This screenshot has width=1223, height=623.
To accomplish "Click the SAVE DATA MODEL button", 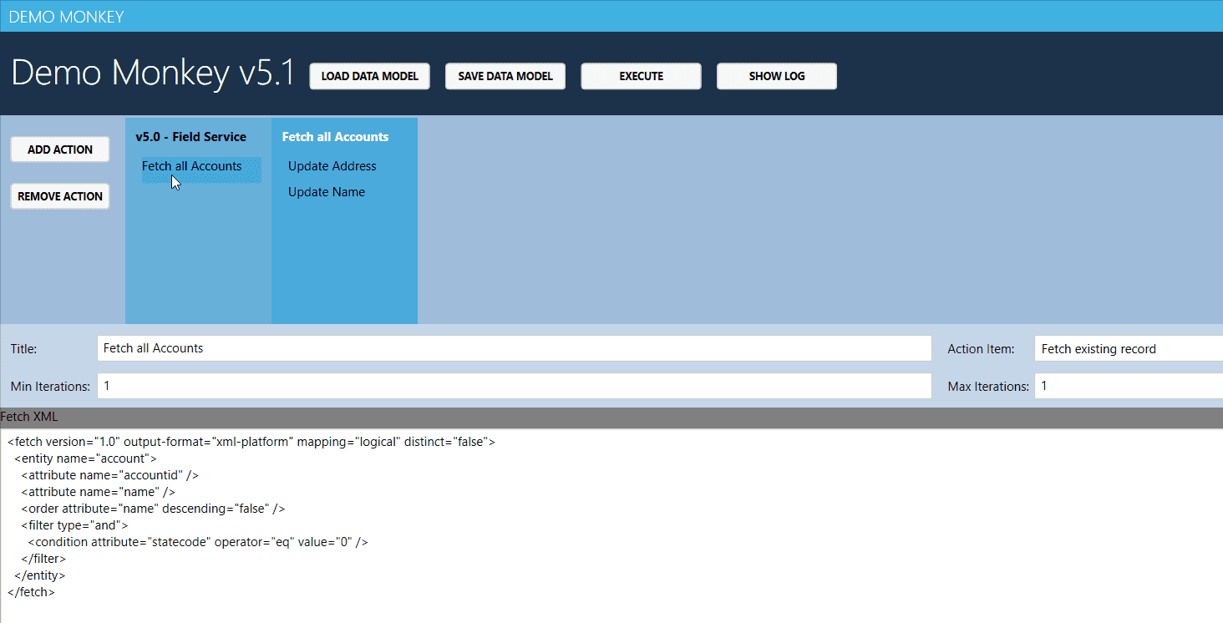I will (x=505, y=76).
